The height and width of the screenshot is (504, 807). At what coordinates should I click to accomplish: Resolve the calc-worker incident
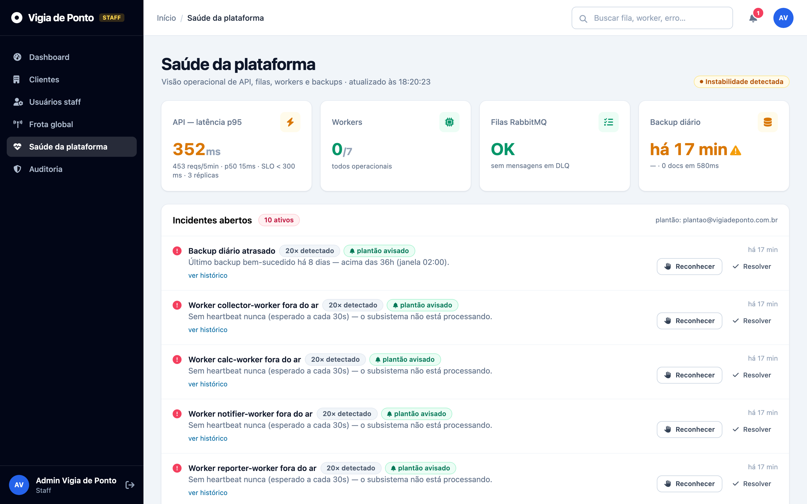coord(752,375)
